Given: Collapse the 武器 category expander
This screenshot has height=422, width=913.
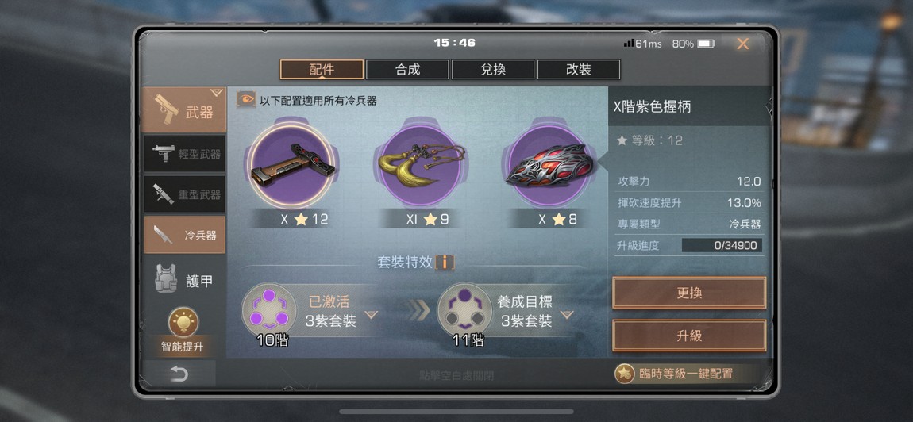Looking at the screenshot, I should click(217, 93).
